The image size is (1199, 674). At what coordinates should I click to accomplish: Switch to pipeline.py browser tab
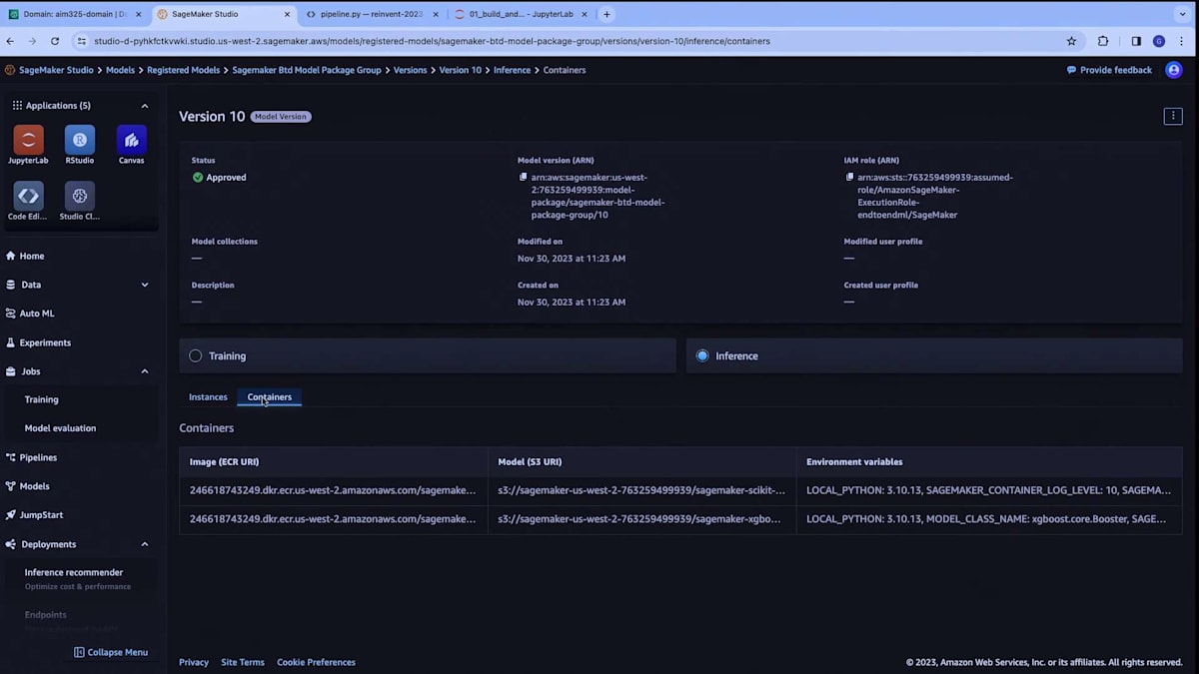pos(370,14)
